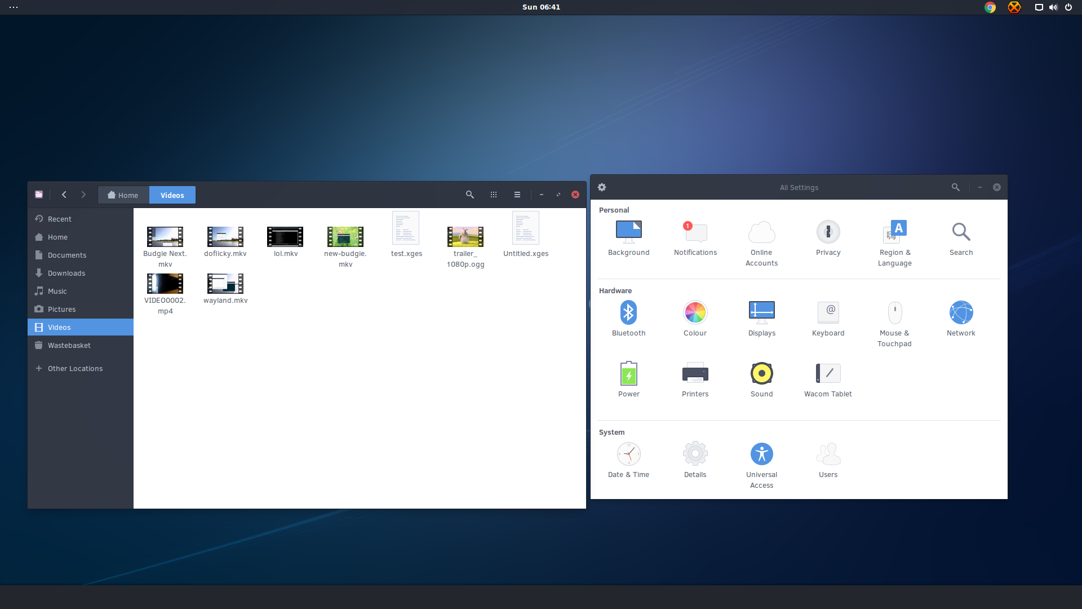Screen dimensions: 1082x609
Task: Click Videos path bar button
Action: click(x=172, y=195)
